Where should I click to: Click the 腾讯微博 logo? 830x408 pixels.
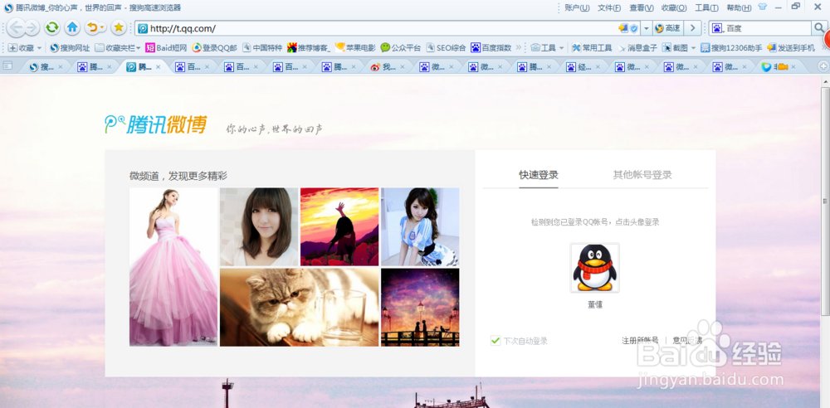pos(156,124)
